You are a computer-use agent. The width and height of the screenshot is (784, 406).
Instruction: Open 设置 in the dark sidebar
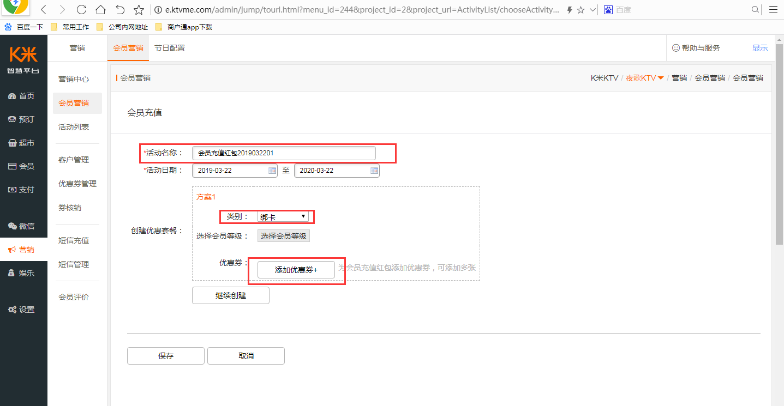[22, 310]
